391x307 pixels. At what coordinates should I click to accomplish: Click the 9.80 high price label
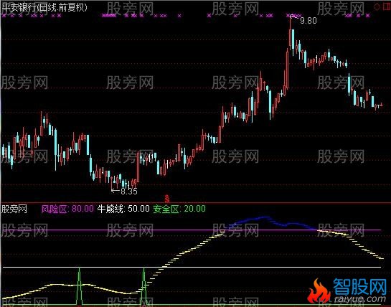pos(308,21)
